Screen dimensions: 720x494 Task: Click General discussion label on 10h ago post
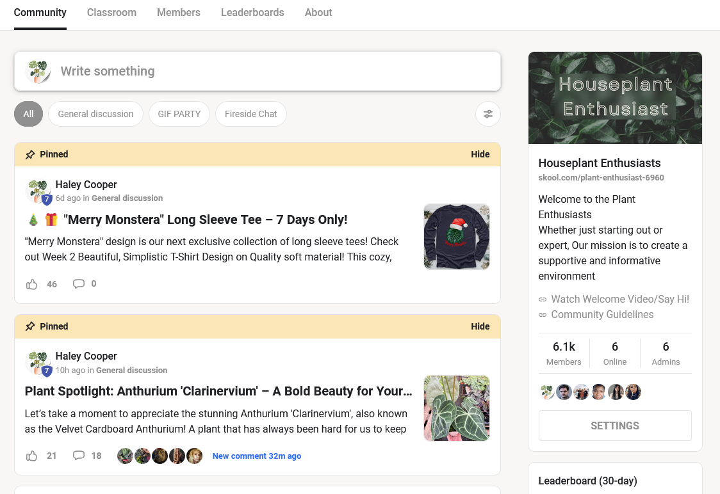pyautogui.click(x=132, y=370)
